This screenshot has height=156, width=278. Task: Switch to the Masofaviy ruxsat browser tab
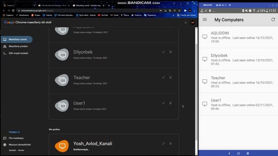(x=88, y=6)
